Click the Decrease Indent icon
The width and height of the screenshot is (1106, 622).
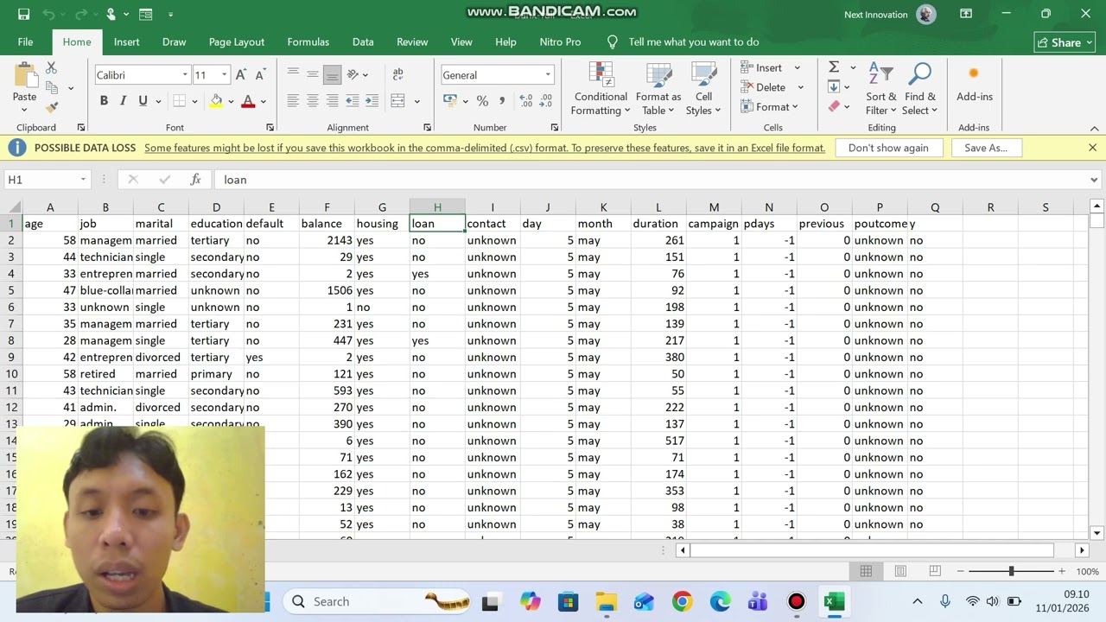tap(352, 101)
